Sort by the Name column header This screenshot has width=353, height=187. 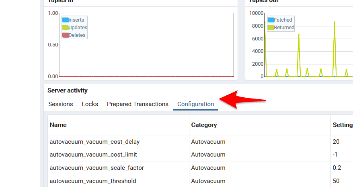[x=58, y=125]
